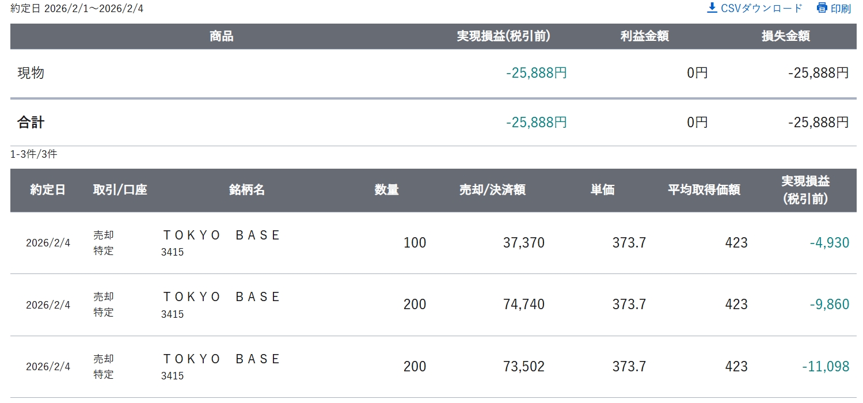
Task: Click the 合計 total row label
Action: 31,122
